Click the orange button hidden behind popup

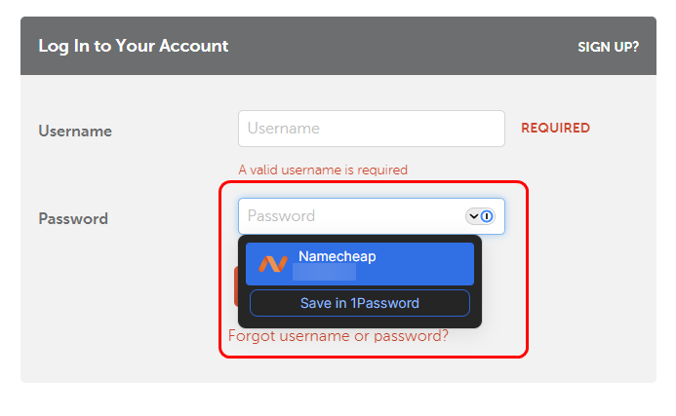point(236,287)
